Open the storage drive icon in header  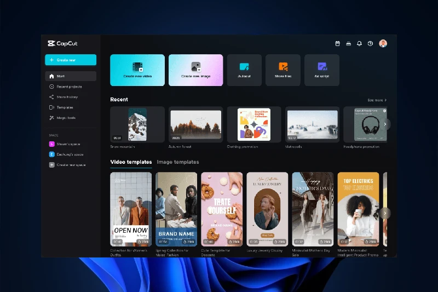(x=348, y=43)
